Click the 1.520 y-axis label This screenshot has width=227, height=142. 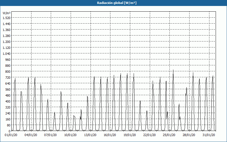(7, 18)
